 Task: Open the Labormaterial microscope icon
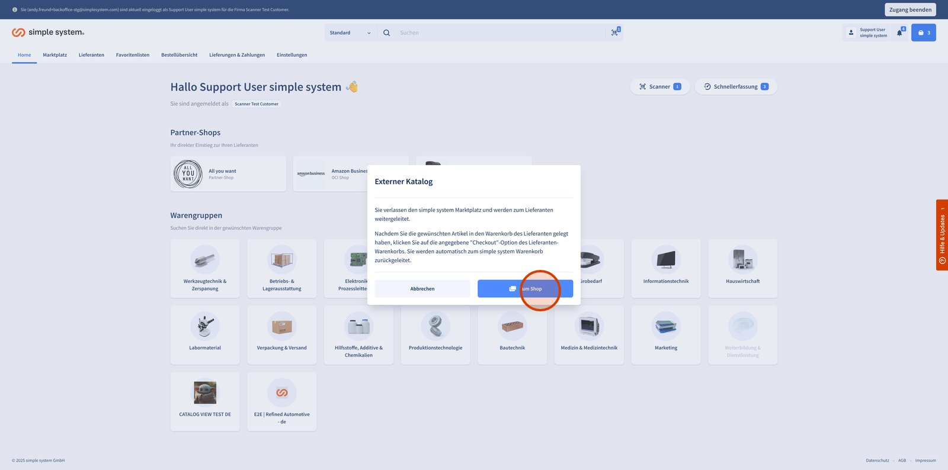pos(205,326)
